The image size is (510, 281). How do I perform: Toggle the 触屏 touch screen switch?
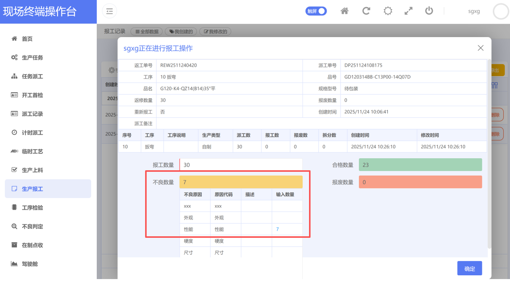tap(316, 11)
